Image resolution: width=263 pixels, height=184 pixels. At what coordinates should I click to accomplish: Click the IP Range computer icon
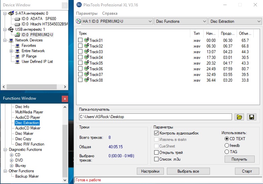[x=17, y=56]
